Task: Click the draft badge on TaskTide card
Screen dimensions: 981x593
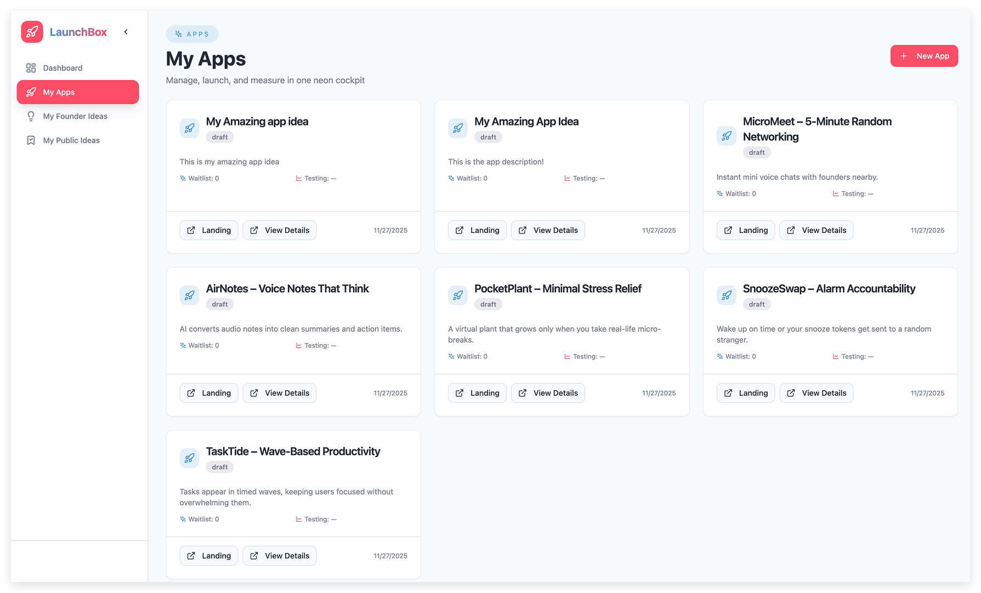Action: (219, 466)
